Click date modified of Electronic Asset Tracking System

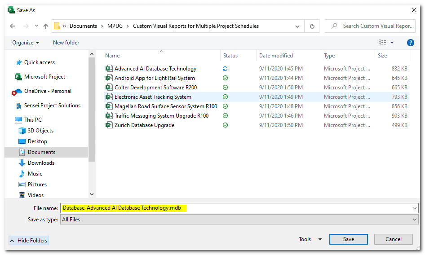(x=281, y=97)
